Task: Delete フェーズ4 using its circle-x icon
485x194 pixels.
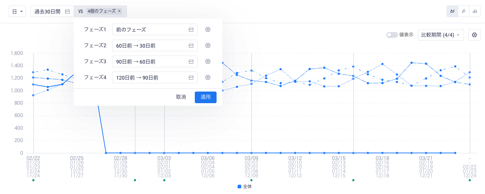Action: tap(208, 77)
